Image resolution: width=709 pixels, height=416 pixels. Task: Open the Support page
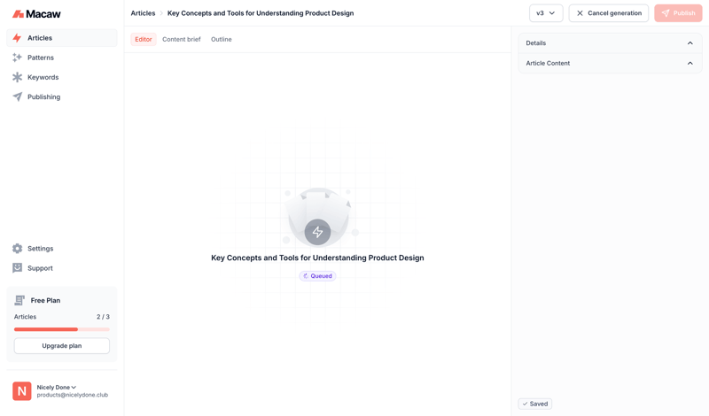click(x=62, y=268)
